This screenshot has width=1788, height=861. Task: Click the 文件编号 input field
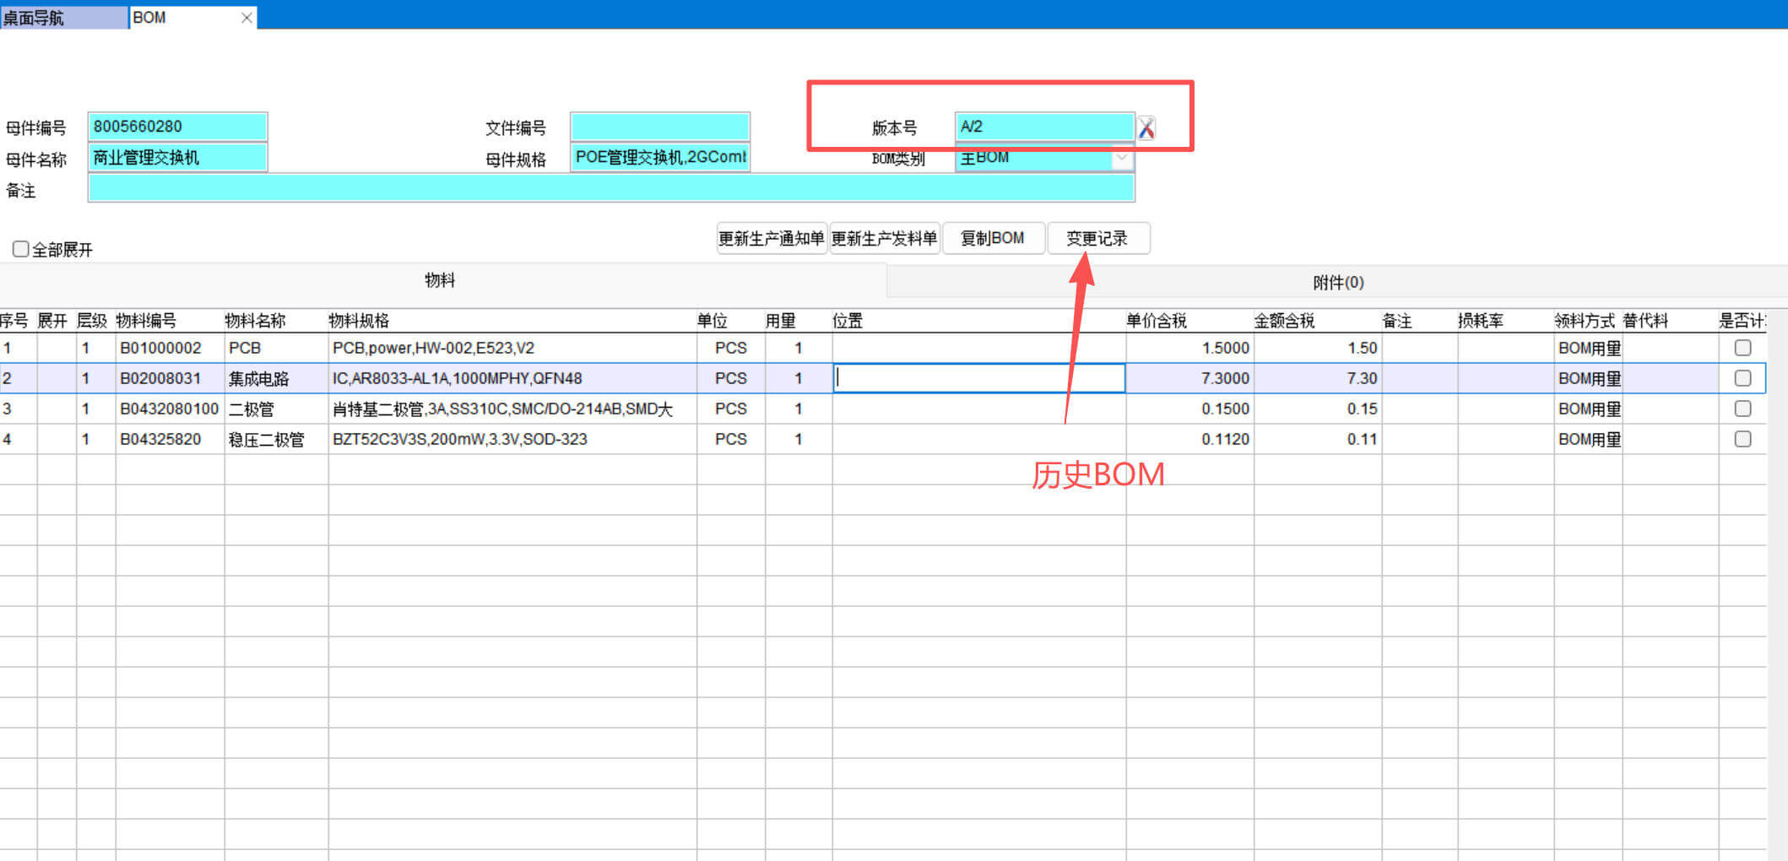659,127
